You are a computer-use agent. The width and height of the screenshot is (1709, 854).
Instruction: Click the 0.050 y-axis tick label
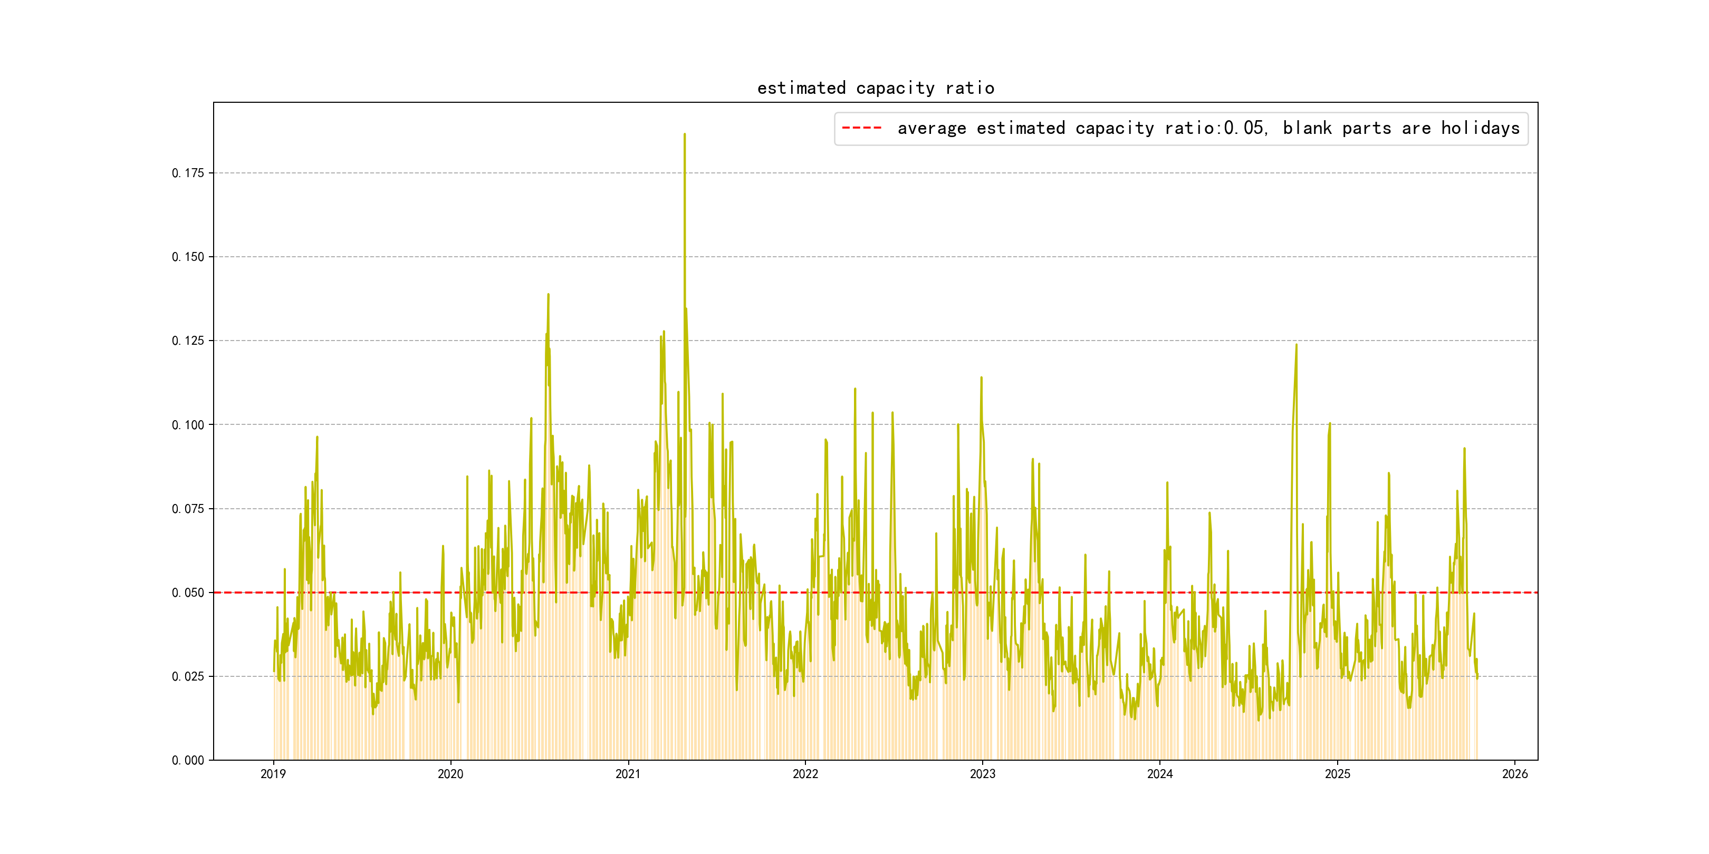[x=188, y=593]
